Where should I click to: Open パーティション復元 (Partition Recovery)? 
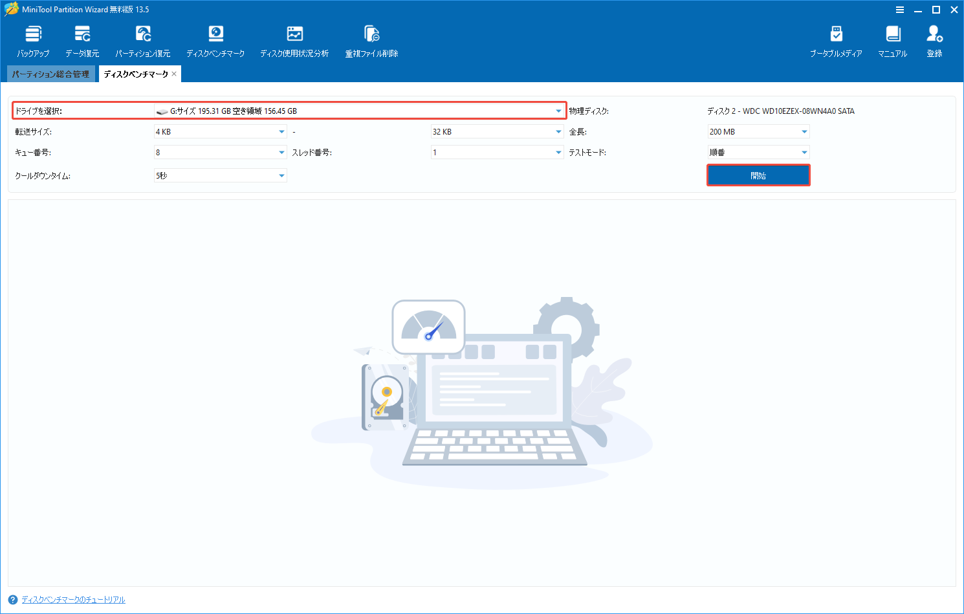(143, 40)
